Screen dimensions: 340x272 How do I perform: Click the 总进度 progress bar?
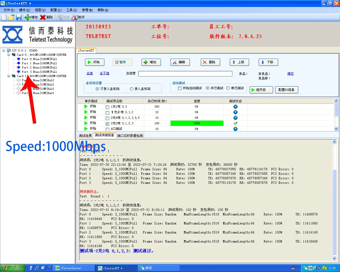(185, 74)
